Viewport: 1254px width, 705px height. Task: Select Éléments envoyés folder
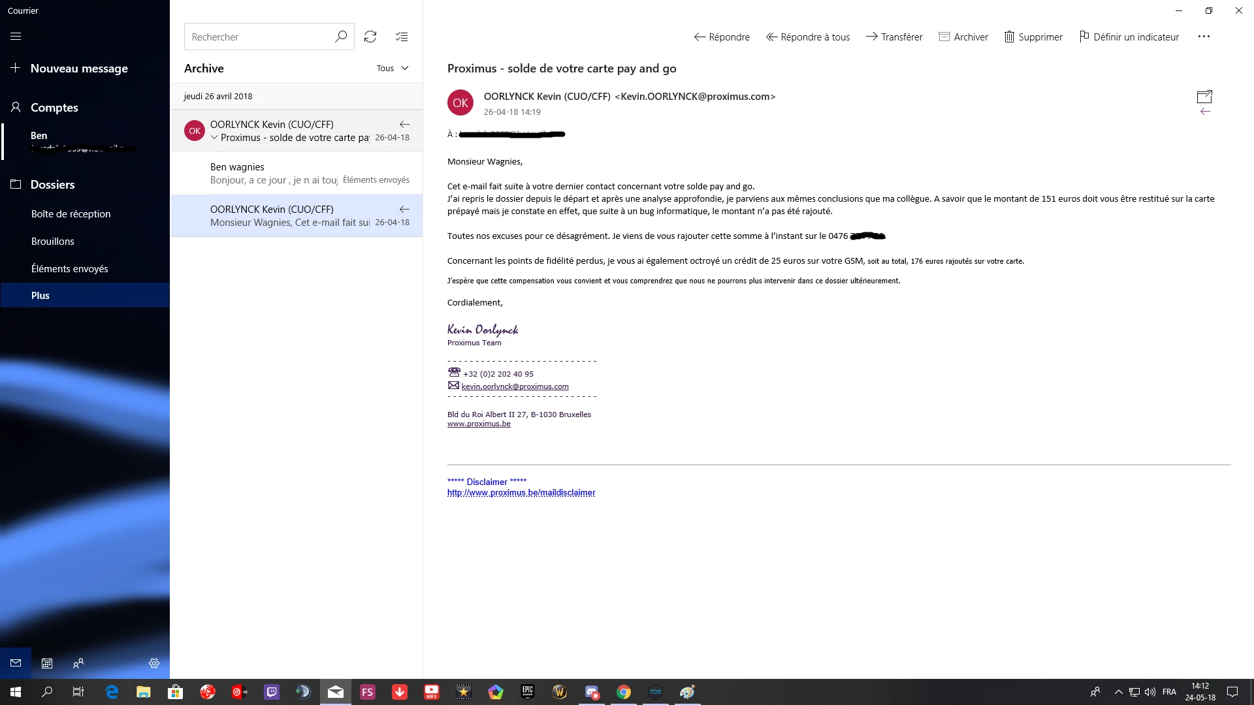[x=69, y=269]
